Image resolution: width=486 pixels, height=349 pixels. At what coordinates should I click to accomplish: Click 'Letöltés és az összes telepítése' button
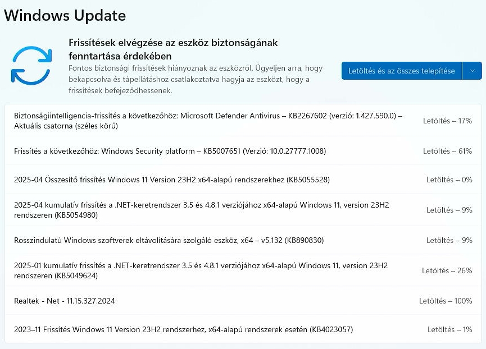[x=401, y=71]
